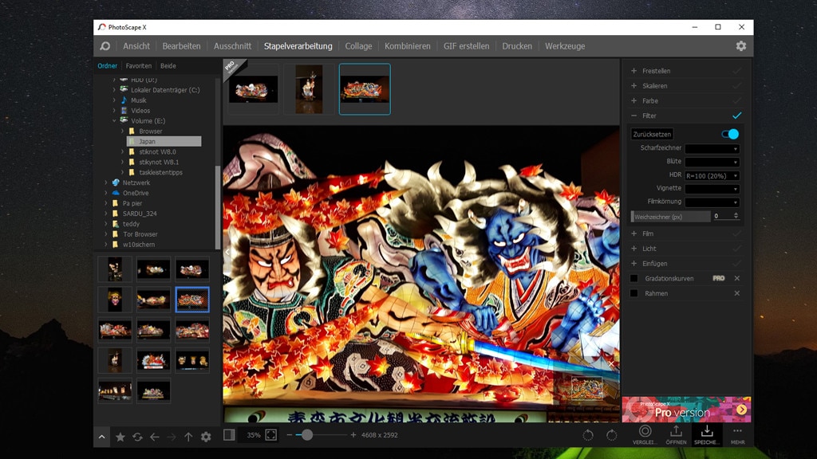
Task: Refresh the folder view
Action: 137,437
